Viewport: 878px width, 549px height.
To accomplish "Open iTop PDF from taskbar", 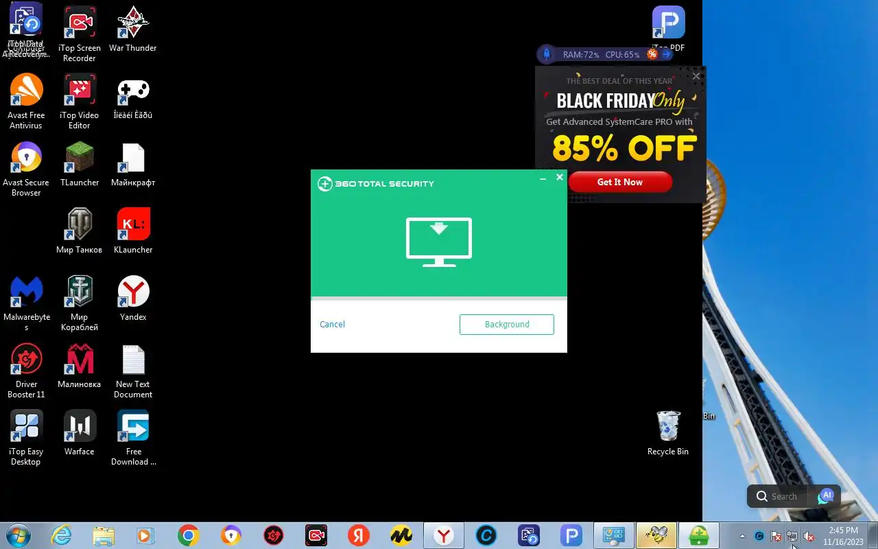I will 571,535.
